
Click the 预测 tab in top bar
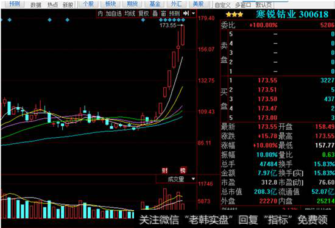click(15, 4)
